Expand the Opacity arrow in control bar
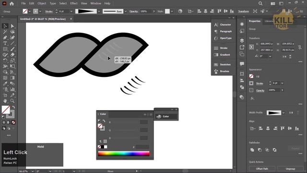307x173 pixels. tap(154, 12)
